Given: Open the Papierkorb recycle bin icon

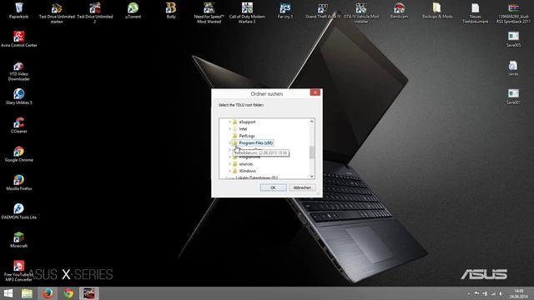Looking at the screenshot, I should (18, 10).
